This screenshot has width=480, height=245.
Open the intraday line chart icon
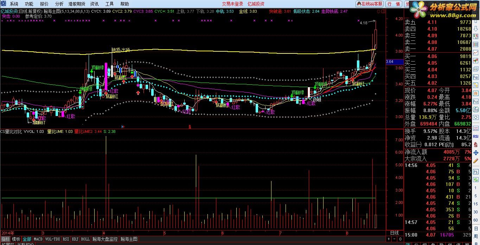(475, 52)
